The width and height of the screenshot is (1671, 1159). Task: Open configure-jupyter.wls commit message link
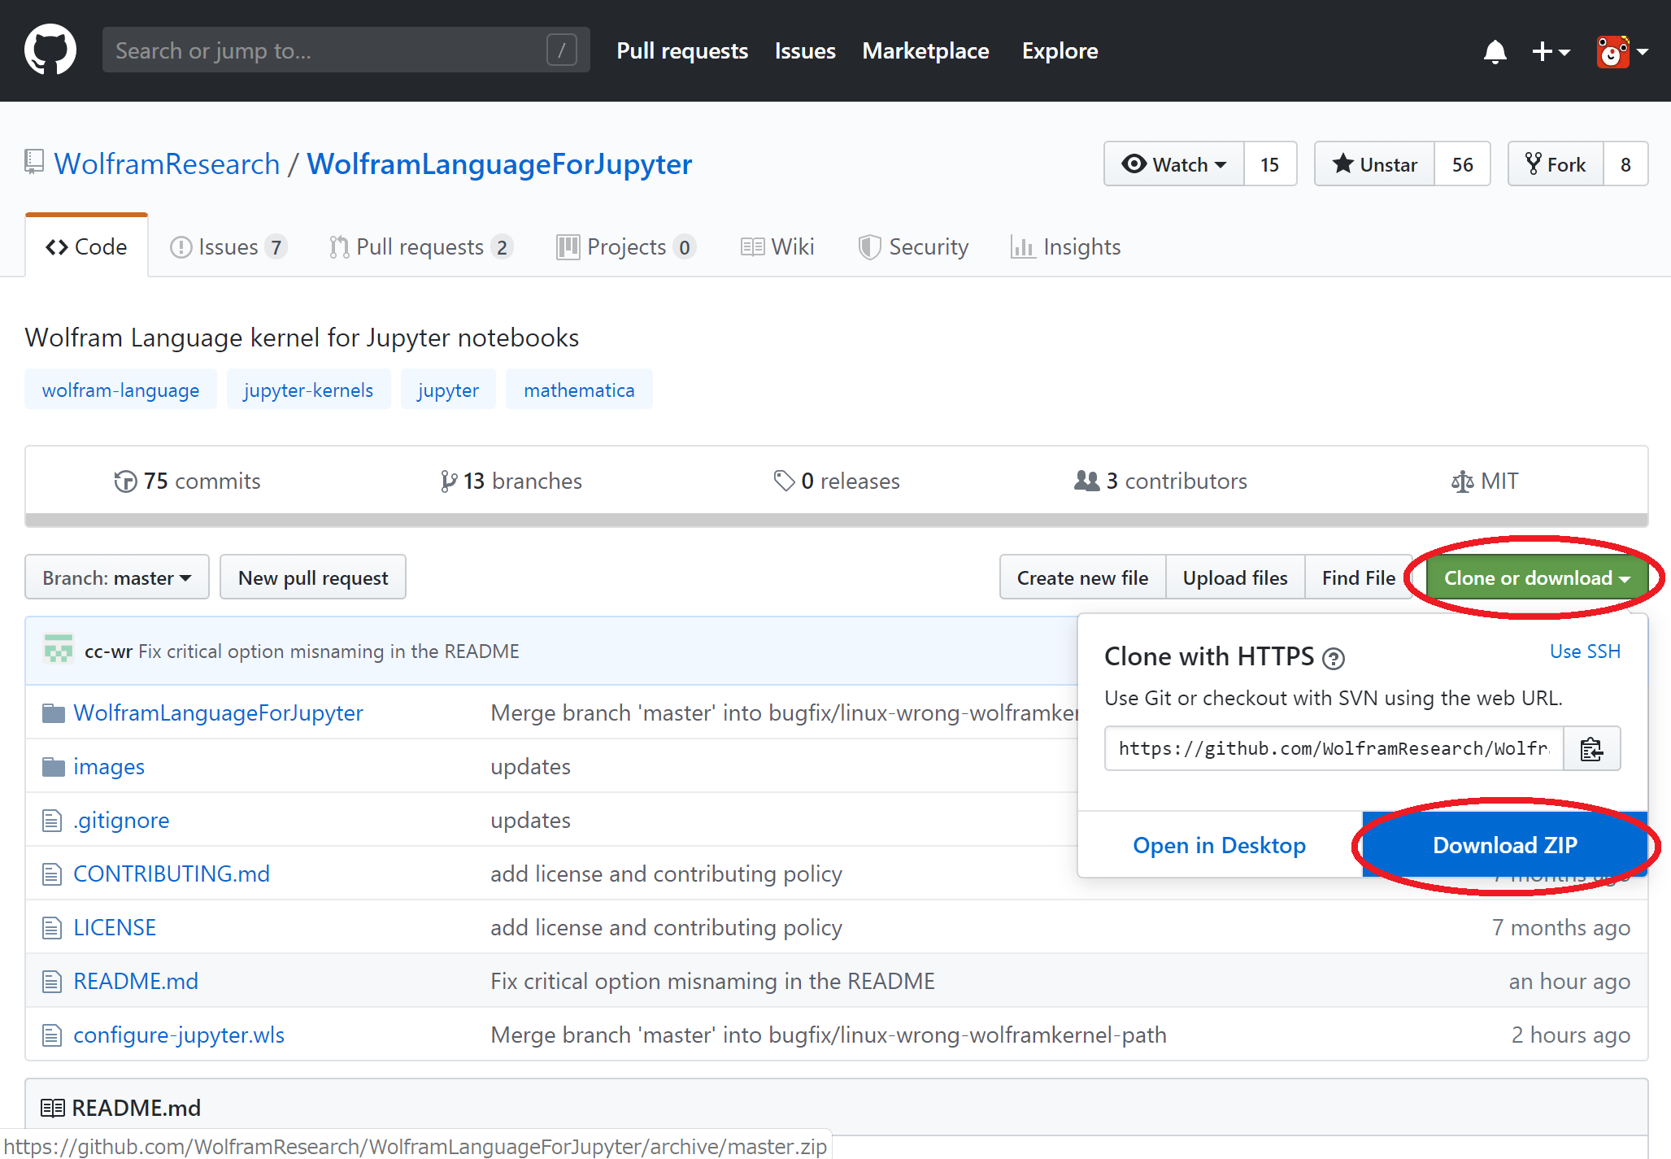tap(828, 1035)
